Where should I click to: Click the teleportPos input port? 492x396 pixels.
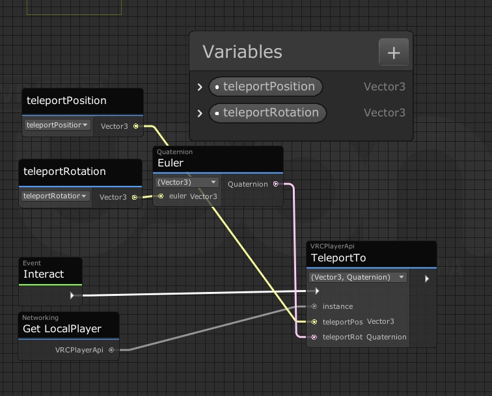pos(314,322)
